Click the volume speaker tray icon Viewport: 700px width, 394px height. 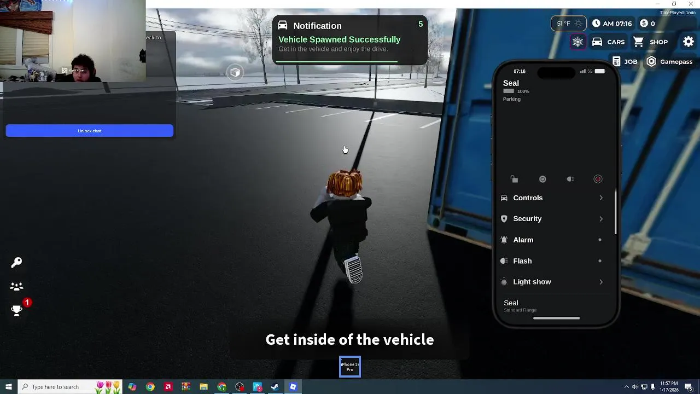coord(635,387)
